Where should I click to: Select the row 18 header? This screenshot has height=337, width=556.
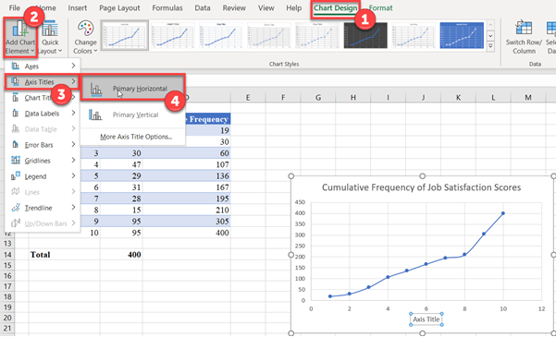point(7,296)
